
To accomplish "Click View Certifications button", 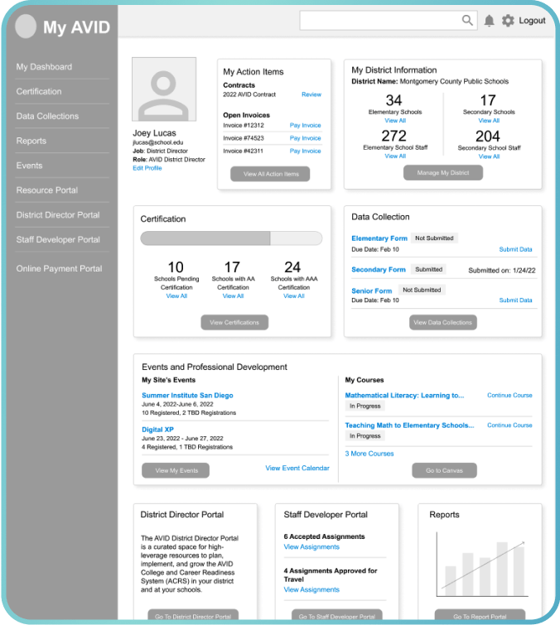I will click(x=234, y=322).
